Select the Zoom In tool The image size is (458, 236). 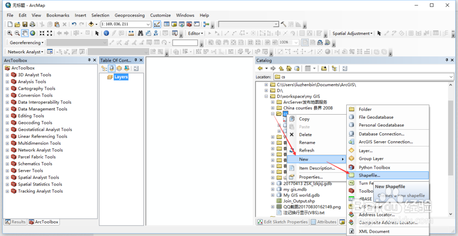10,33
